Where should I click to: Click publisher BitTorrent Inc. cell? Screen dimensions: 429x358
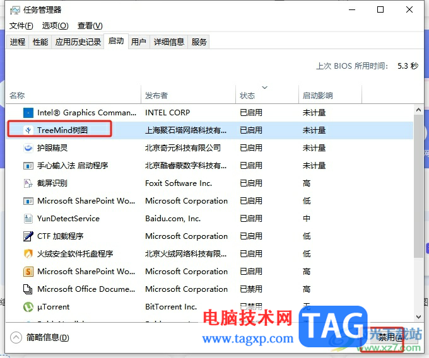pyautogui.click(x=171, y=307)
